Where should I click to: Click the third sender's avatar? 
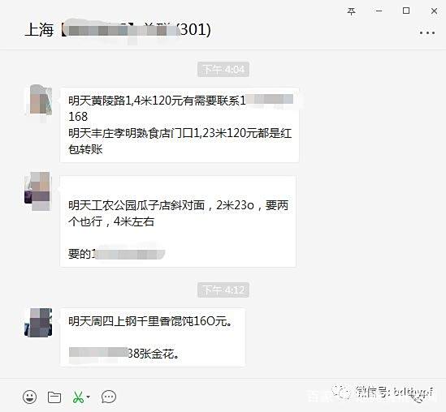click(x=38, y=322)
